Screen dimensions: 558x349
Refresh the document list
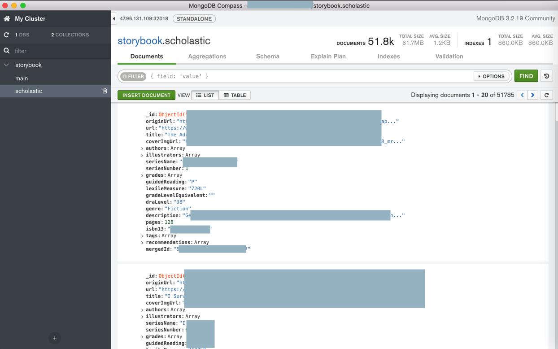click(x=546, y=95)
